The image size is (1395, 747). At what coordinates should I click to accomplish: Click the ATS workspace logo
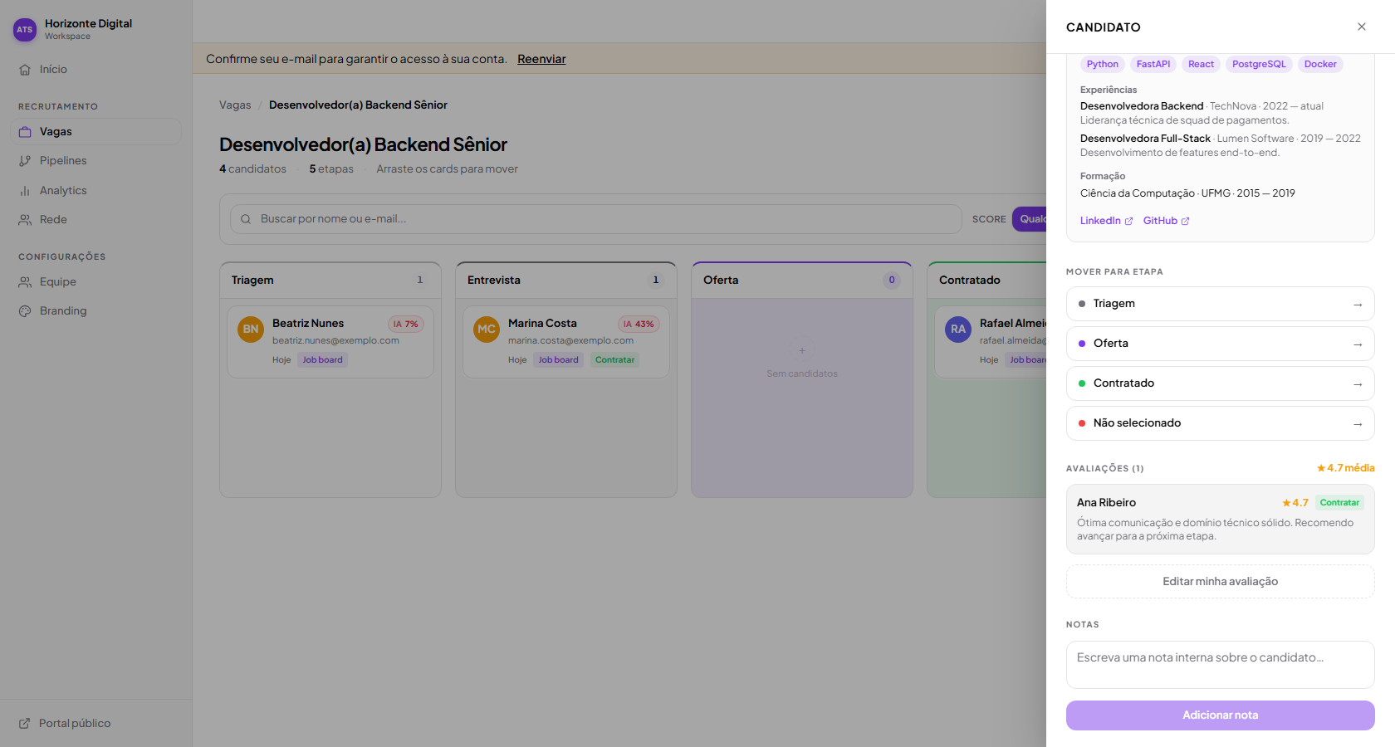click(25, 30)
